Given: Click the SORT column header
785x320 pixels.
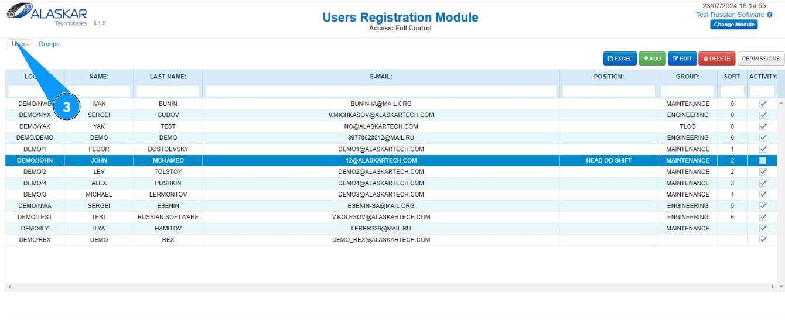Looking at the screenshot, I should click(732, 77).
